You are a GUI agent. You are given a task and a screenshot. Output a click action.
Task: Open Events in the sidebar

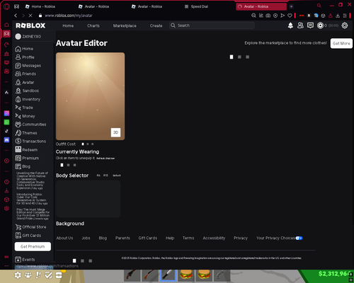[x=25, y=260]
